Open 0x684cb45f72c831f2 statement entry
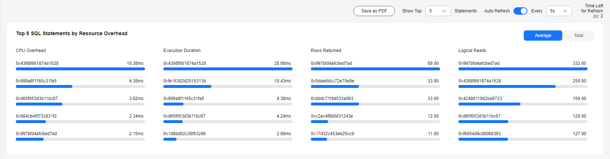Screen dimensions: 610x159 36,116
